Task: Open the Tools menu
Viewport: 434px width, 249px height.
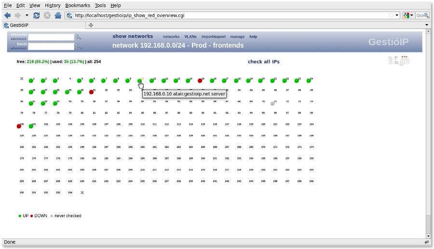Action: (x=100, y=5)
